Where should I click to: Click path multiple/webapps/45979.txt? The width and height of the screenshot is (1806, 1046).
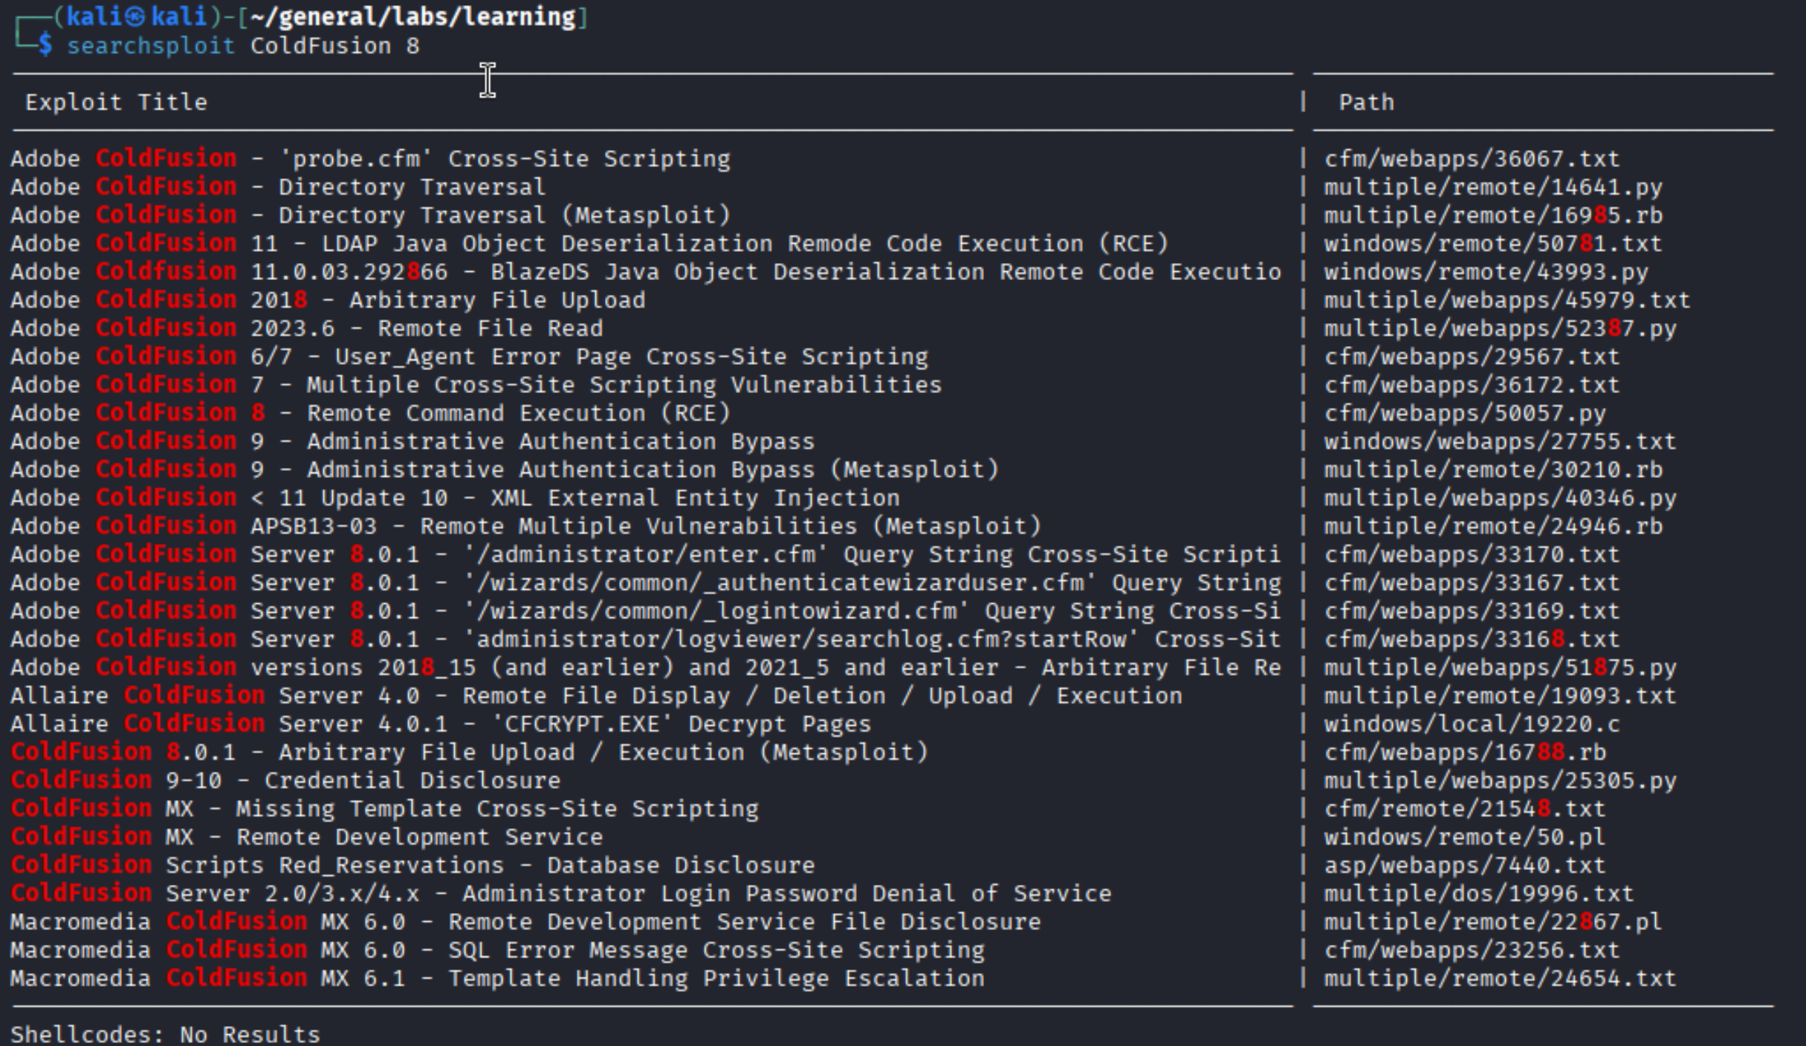click(x=1507, y=300)
